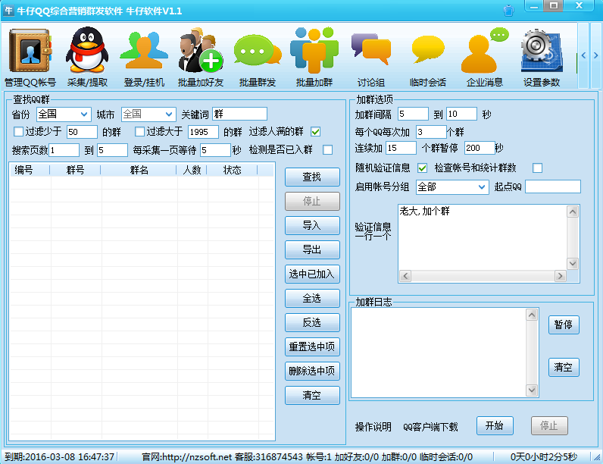Open the QQ客户端下载 link

(x=430, y=427)
